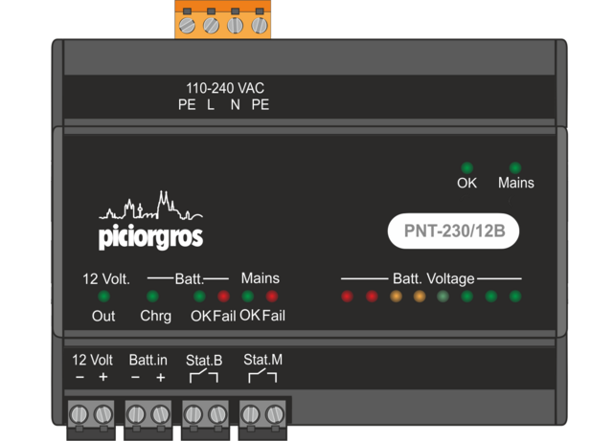Click the top-right Mains status LED
This screenshot has width=613, height=441.
[515, 167]
